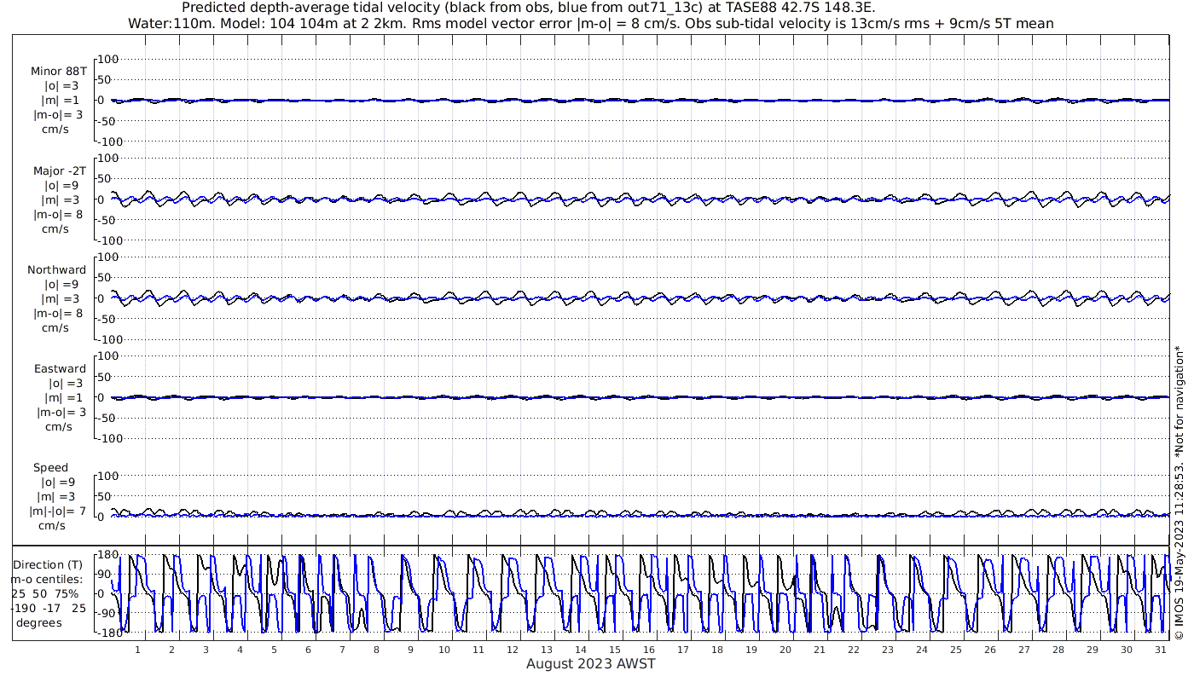1194x682 pixels.
Task: Click the 'Eastward' panel label
Action: pos(60,369)
